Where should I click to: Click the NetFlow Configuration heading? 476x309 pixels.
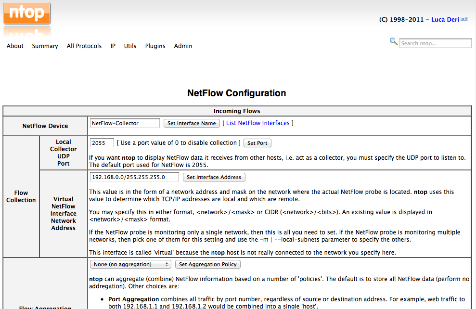(236, 93)
